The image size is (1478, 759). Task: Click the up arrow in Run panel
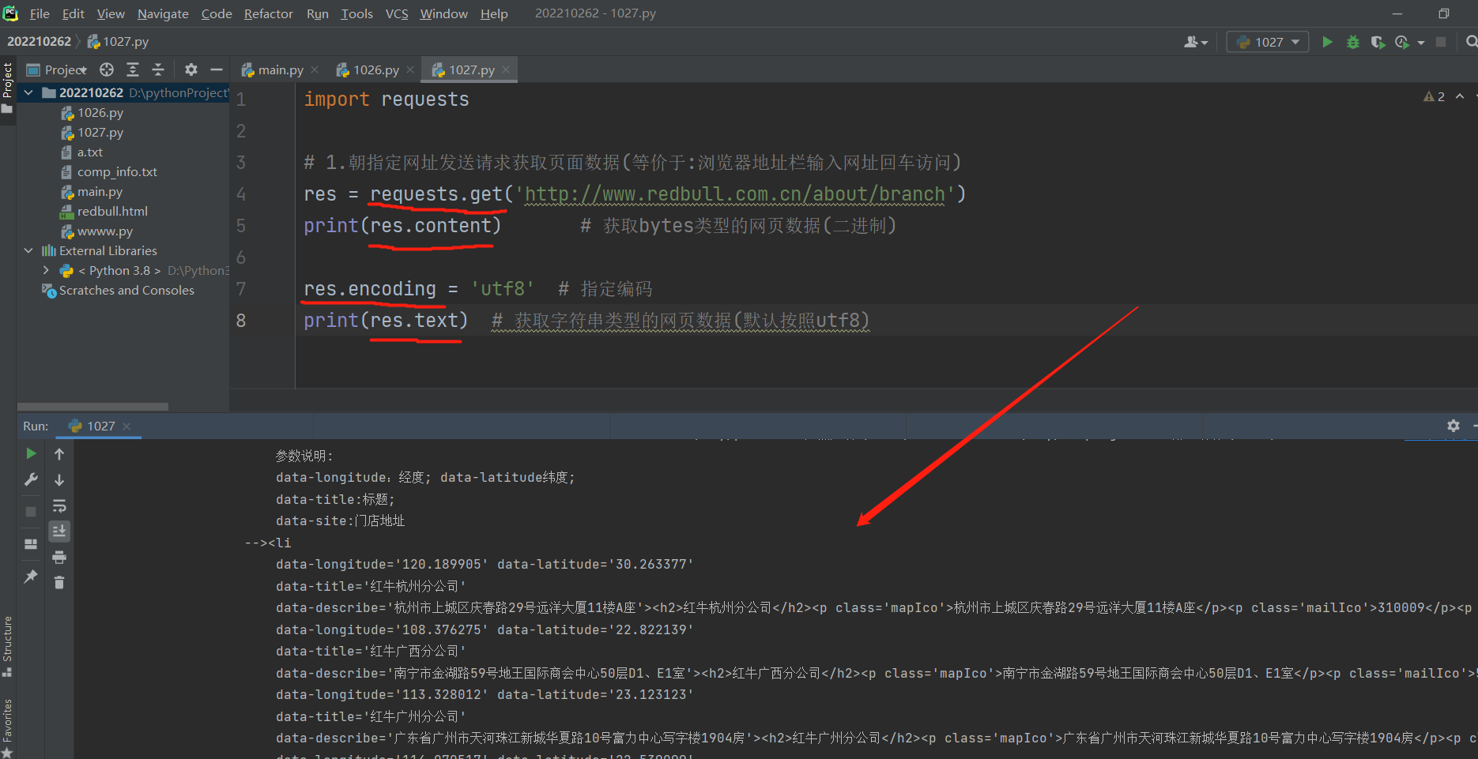coord(59,453)
